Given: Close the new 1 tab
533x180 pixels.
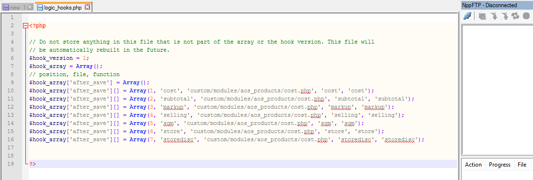Looking at the screenshot, I should [30, 7].
